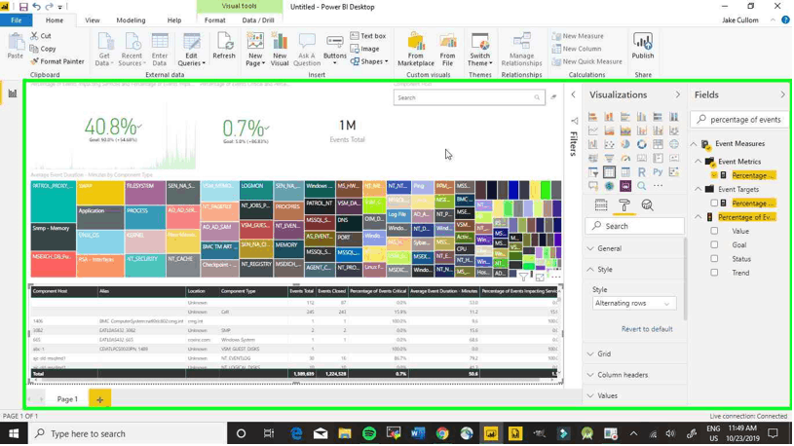Select the Line chart visualization icon

pyautogui.click(x=592, y=130)
